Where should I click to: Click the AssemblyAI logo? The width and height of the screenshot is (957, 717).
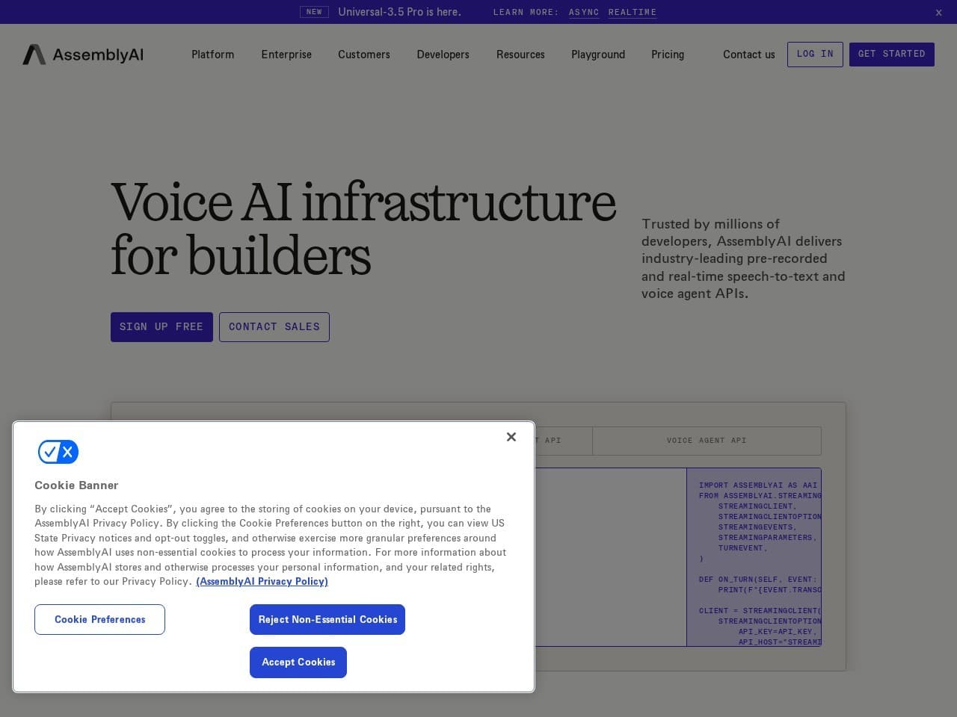83,55
